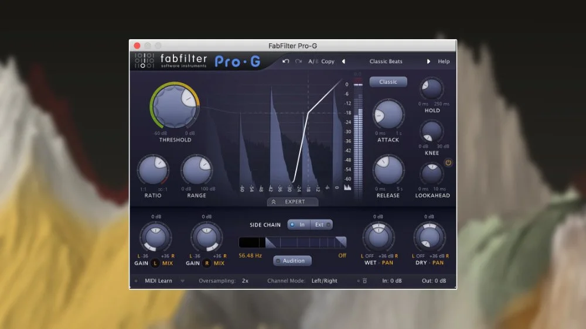The width and height of the screenshot is (586, 329).
Task: Click the Dry Pan knob
Action: [430, 237]
